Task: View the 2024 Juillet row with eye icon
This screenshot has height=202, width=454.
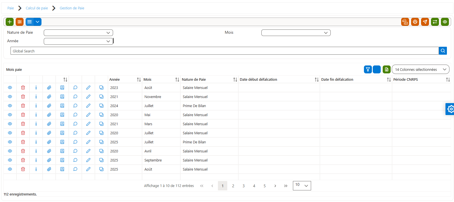Action: [x=10, y=106]
